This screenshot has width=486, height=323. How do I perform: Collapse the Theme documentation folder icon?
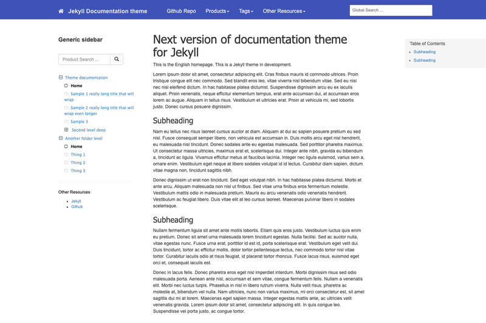[61, 78]
